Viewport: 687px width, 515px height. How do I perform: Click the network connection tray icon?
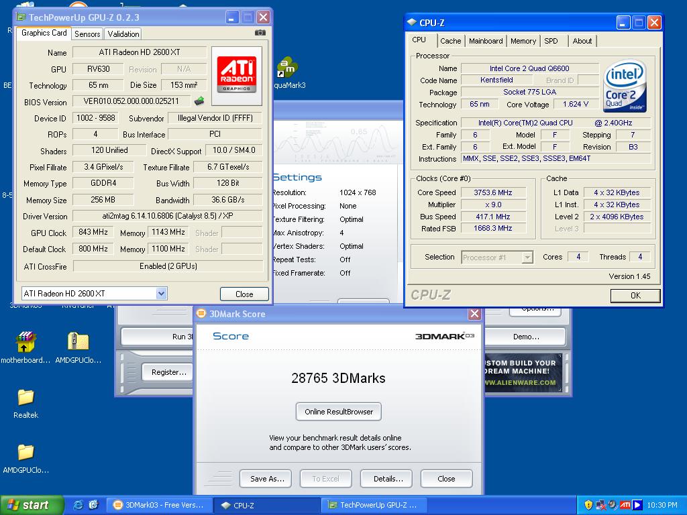tap(600, 505)
